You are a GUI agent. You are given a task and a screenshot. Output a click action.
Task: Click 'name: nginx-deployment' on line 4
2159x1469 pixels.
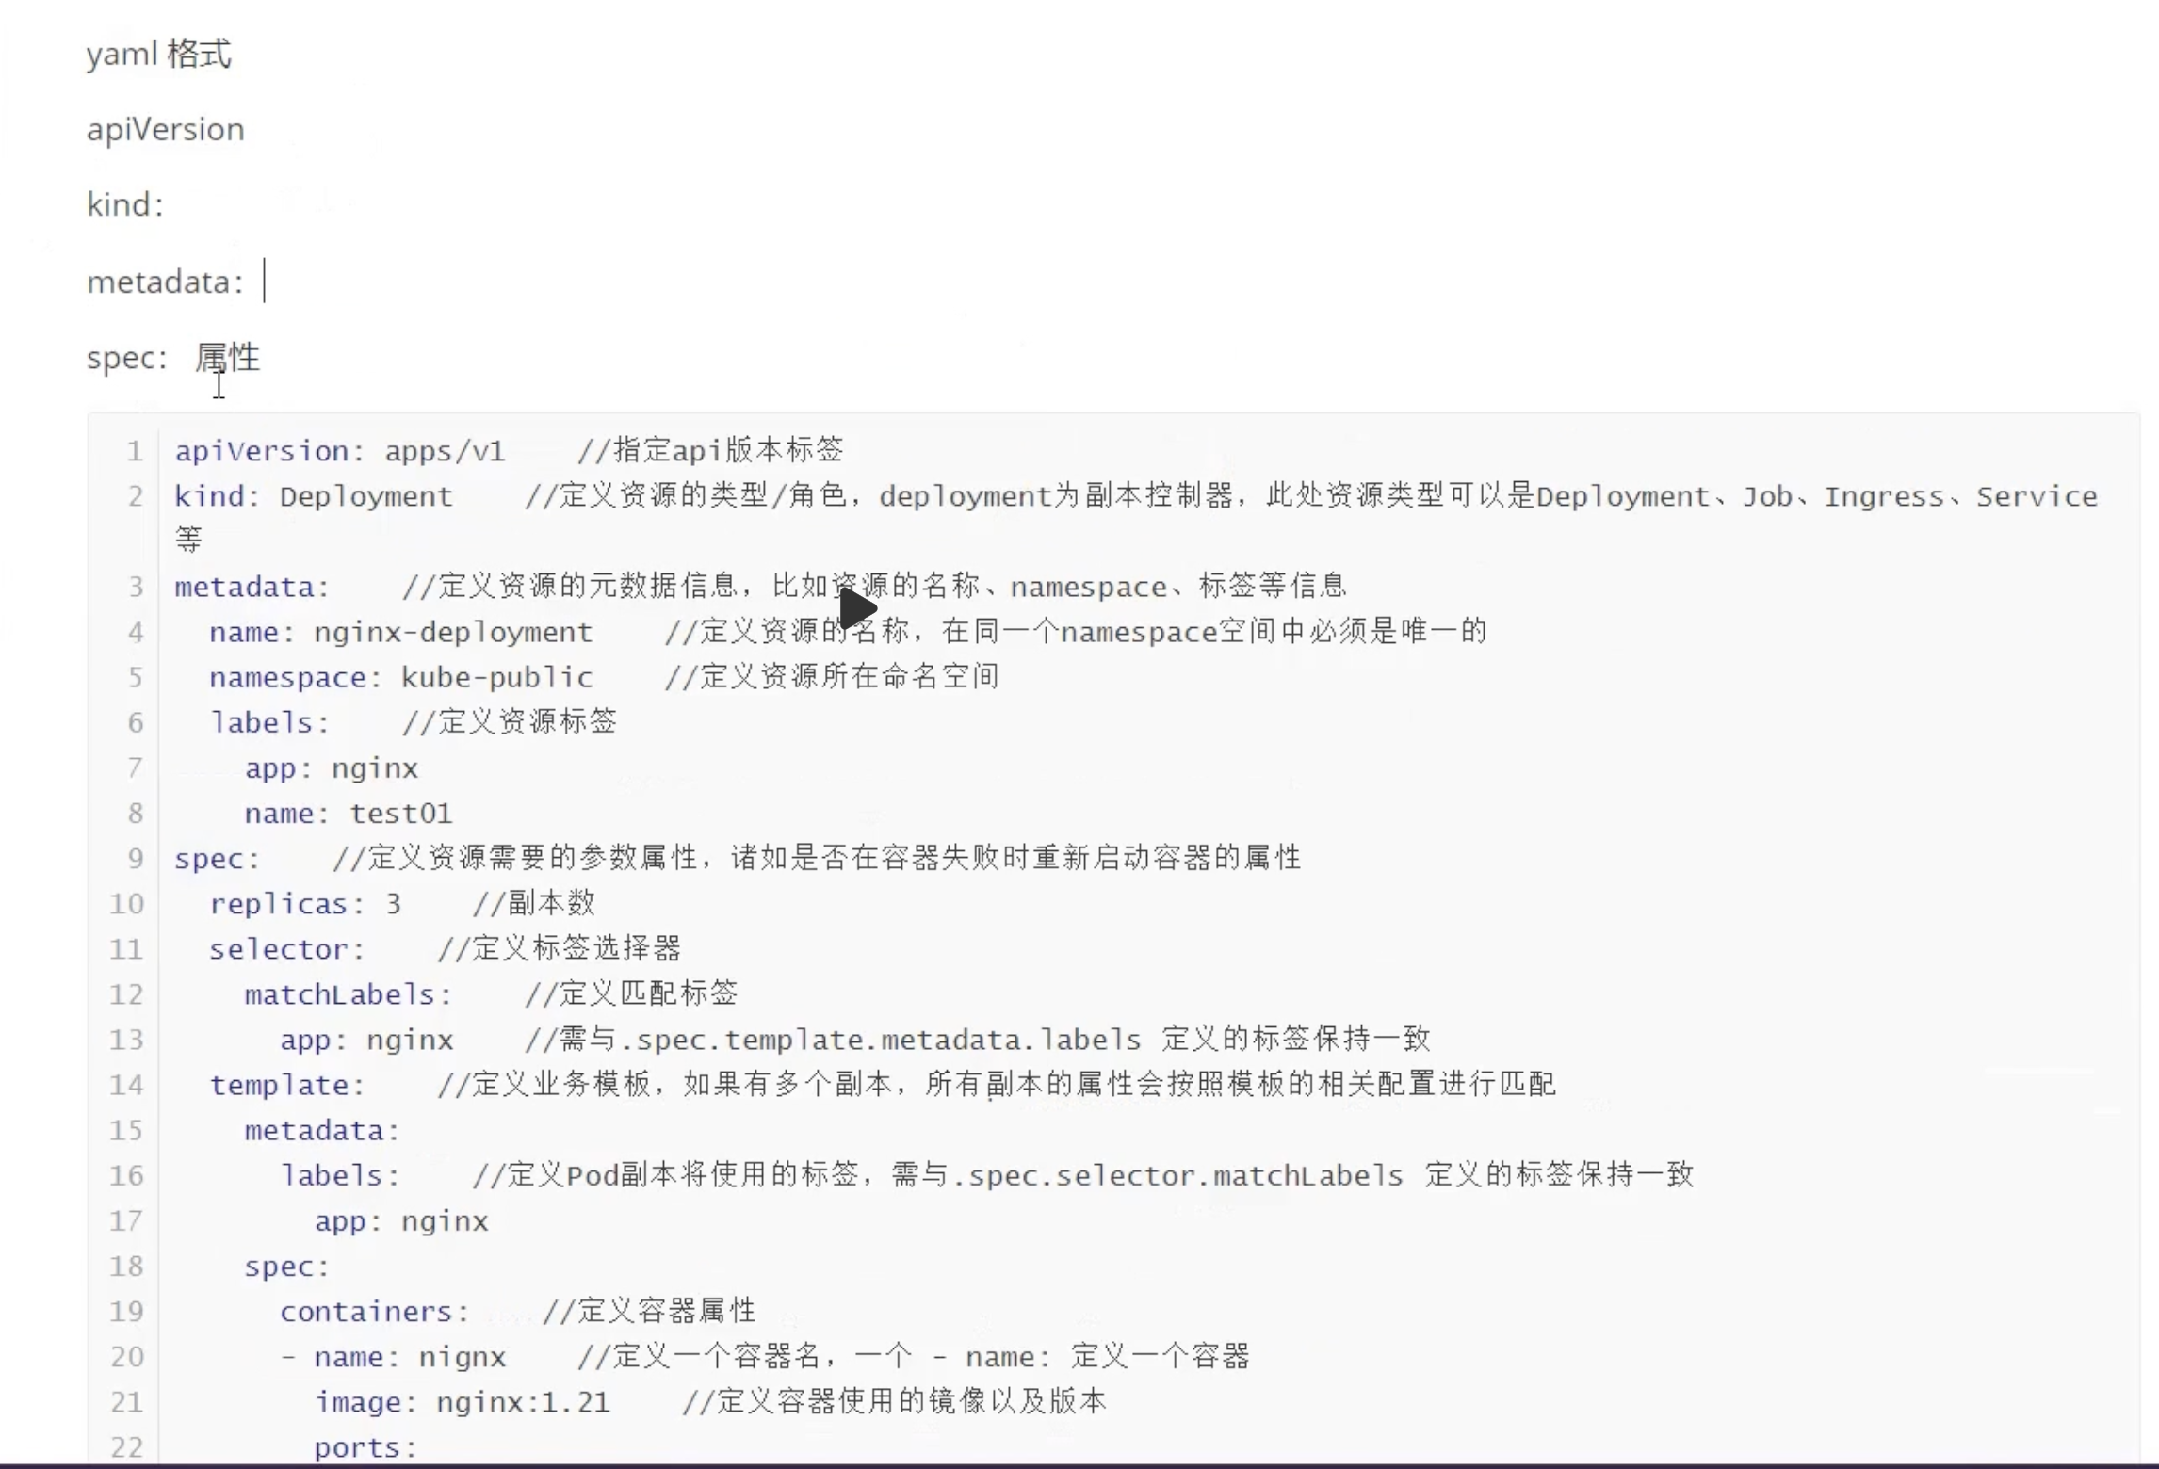pyautogui.click(x=401, y=632)
